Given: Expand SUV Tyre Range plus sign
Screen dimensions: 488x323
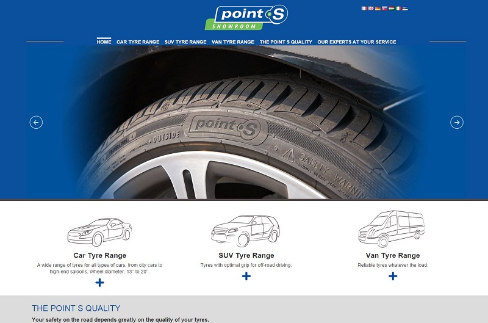Looking at the screenshot, I should tap(246, 276).
